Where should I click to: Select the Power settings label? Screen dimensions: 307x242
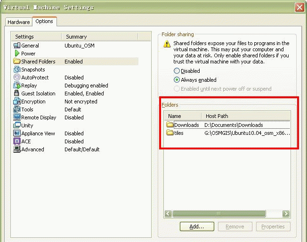pyautogui.click(x=28, y=54)
